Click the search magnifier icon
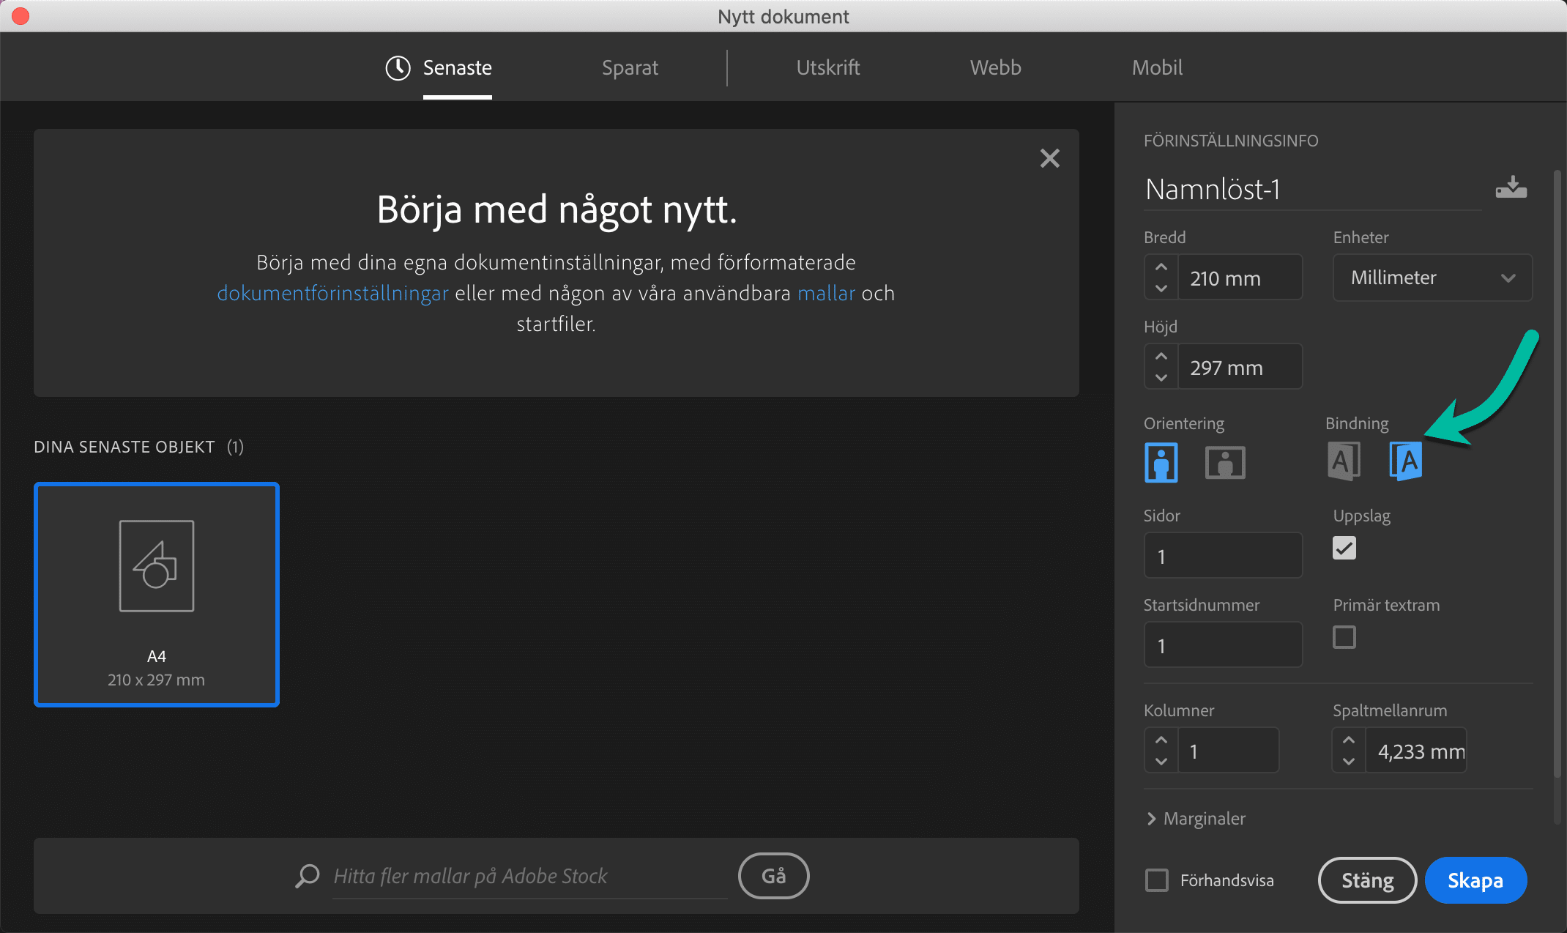This screenshot has height=933, width=1567. [x=308, y=876]
